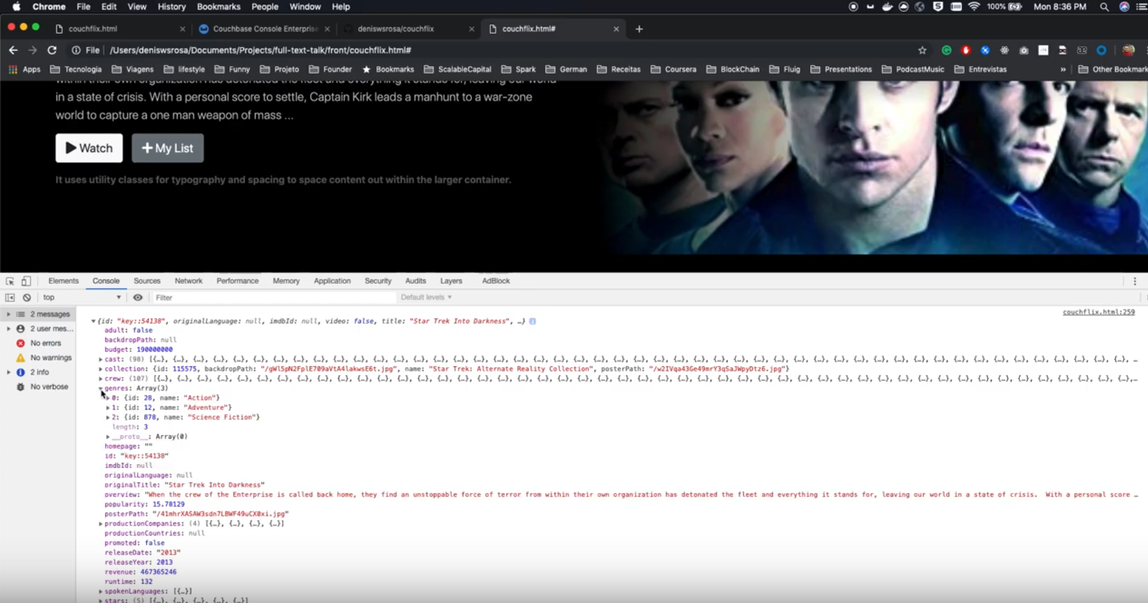
Task: Click the 'Watch' button
Action: [89, 148]
